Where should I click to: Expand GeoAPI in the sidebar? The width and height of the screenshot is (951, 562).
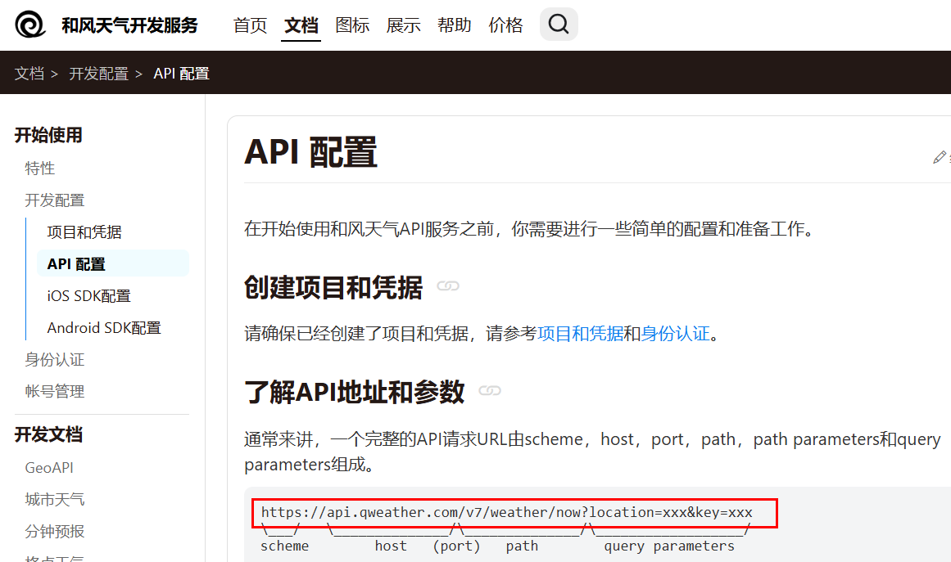[x=49, y=468]
